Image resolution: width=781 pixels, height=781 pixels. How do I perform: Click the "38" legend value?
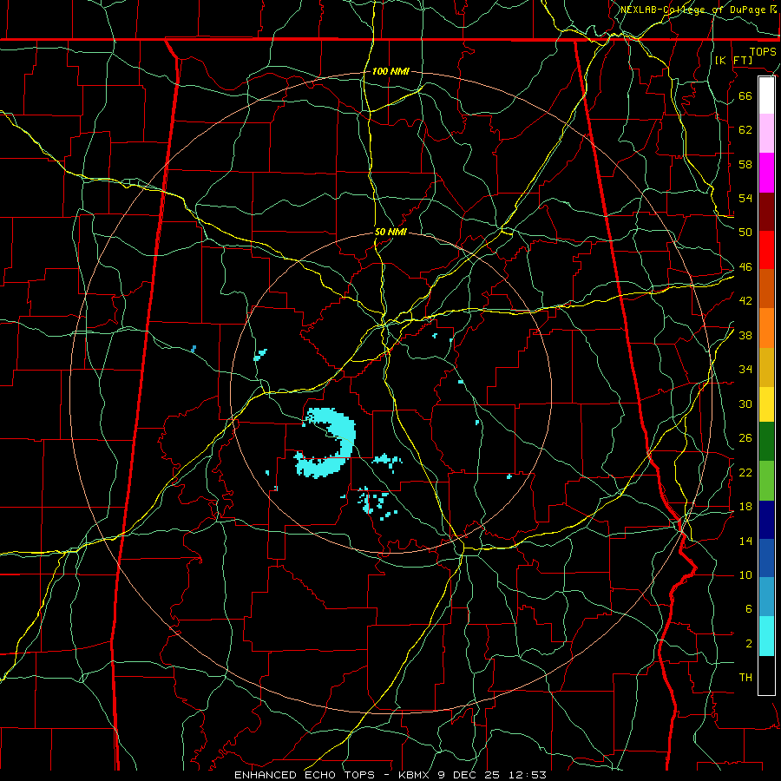coord(745,335)
